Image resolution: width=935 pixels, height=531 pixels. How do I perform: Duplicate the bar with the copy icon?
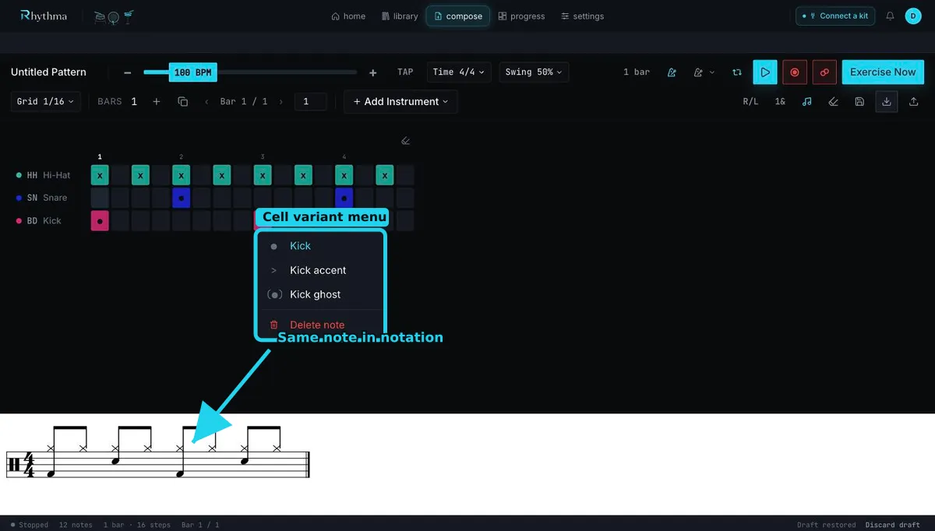(x=183, y=102)
